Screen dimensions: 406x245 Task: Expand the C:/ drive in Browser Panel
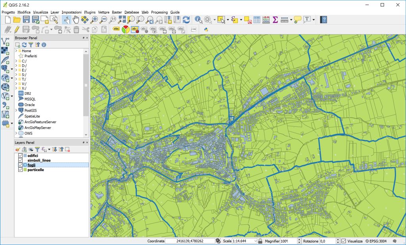click(16, 61)
